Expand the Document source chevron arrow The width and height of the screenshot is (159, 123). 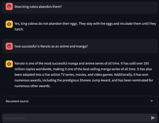152,101
